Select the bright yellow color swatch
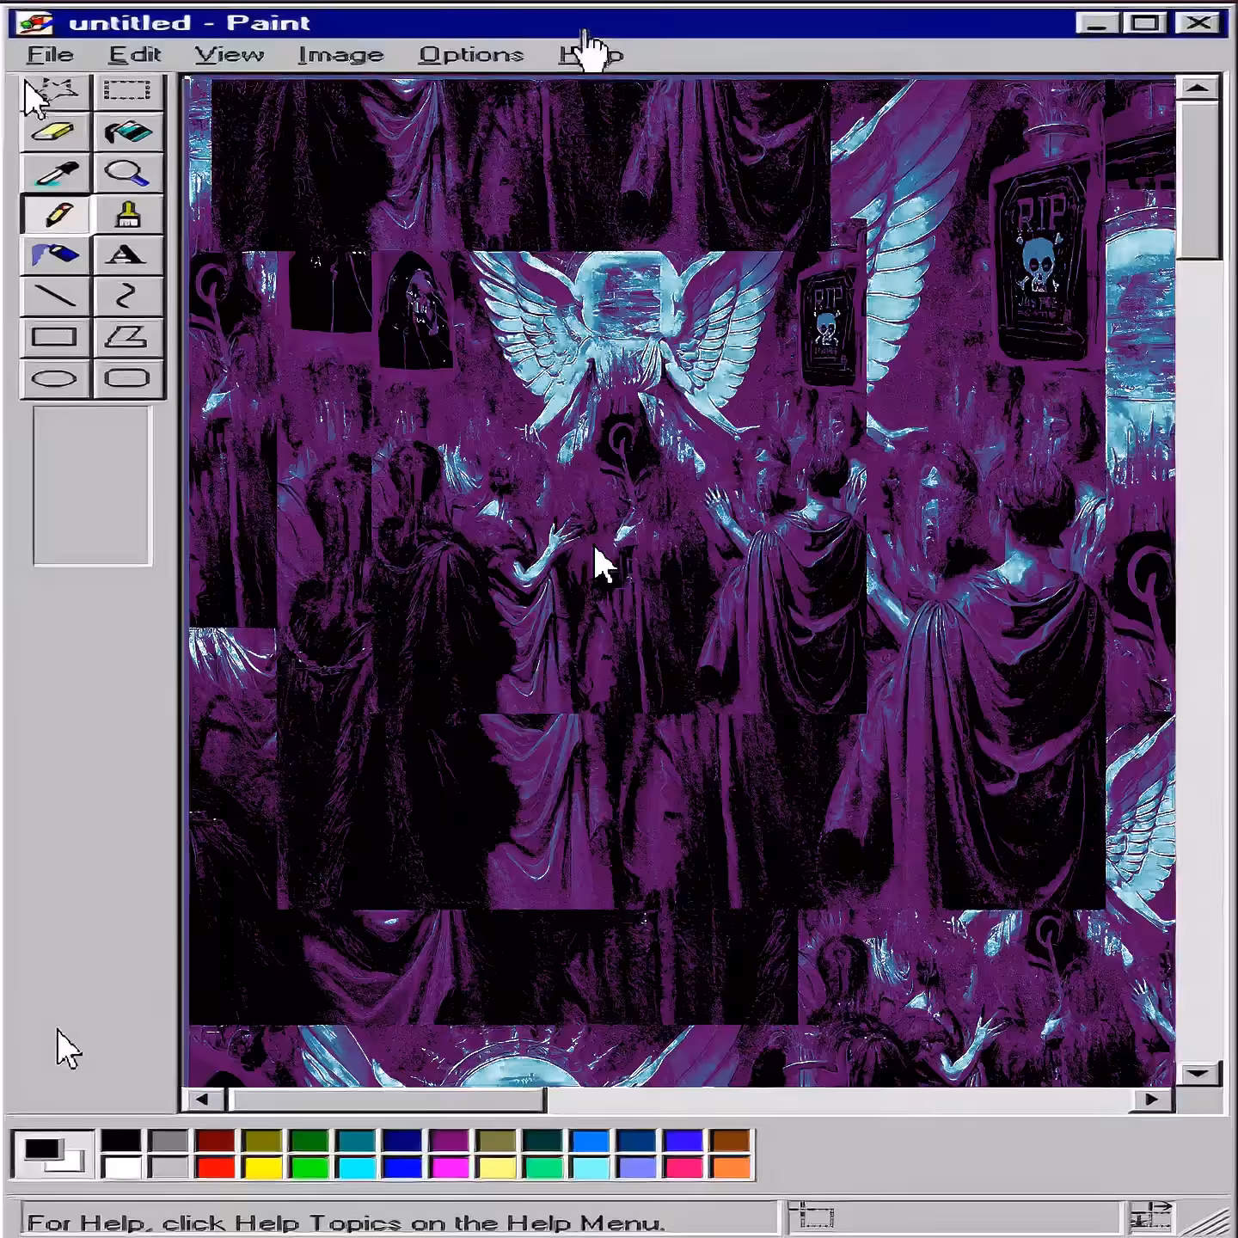 262,1168
